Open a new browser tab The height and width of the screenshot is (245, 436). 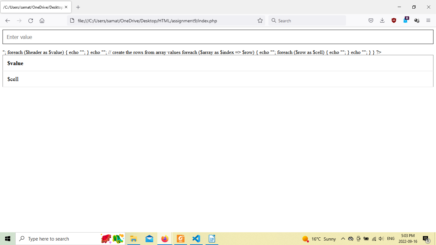pos(78,7)
